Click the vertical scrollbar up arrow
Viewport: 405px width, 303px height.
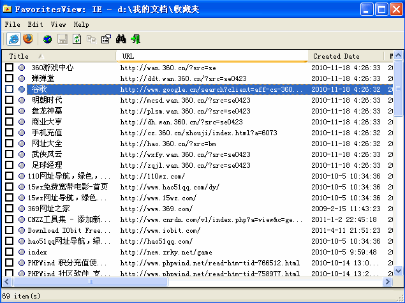click(x=398, y=55)
